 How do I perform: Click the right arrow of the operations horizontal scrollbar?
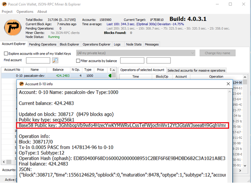click(x=240, y=171)
